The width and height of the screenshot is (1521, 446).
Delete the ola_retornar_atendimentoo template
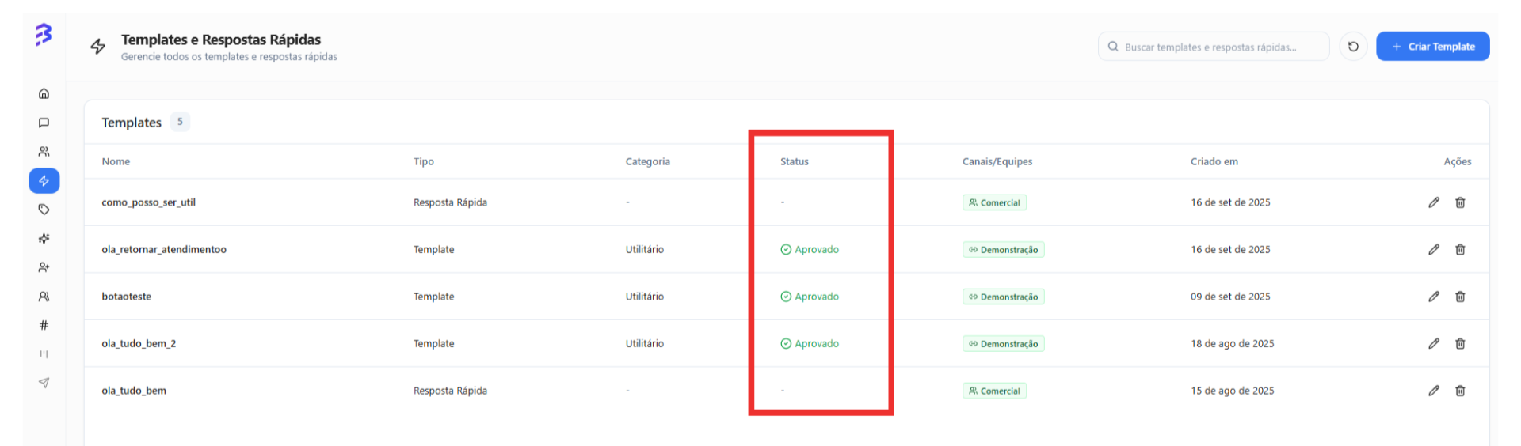coord(1460,250)
